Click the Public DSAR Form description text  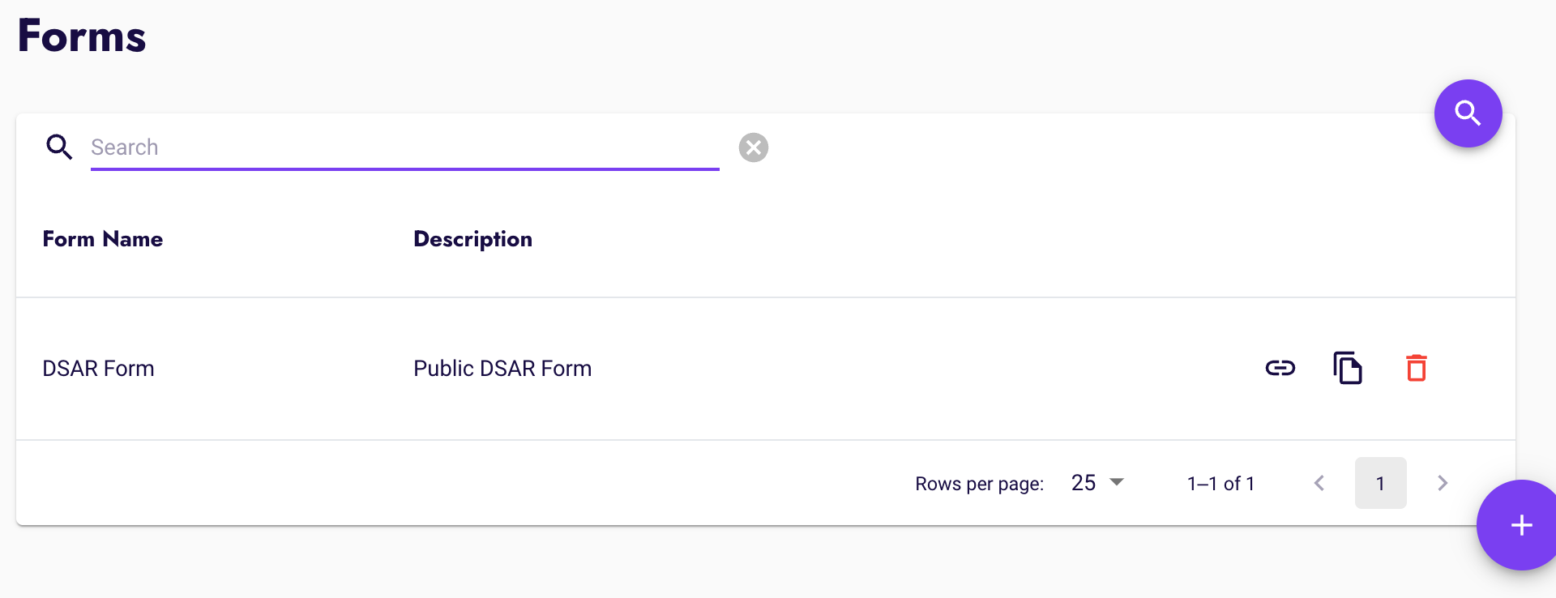pos(502,368)
